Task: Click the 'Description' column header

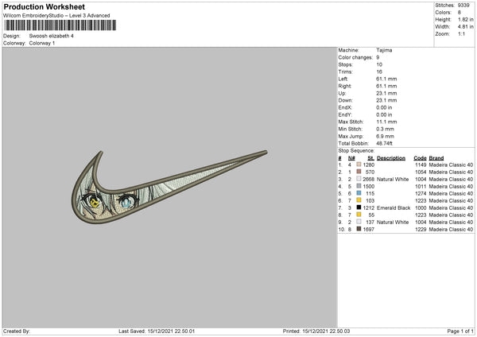Action: (391, 158)
